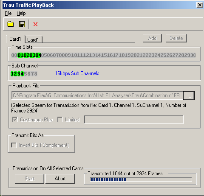Select sub channel 5

(x=25, y=74)
